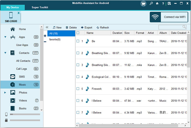This screenshot has height=128, width=191.
Task: Switch to the Super Toolkit tab
Action: 40,7
